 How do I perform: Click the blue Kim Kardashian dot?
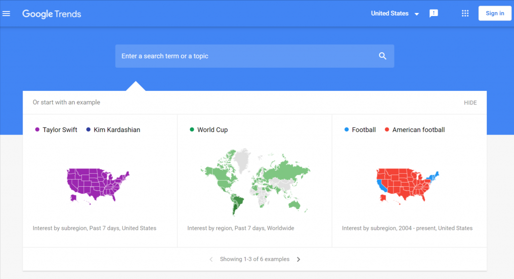(x=88, y=129)
